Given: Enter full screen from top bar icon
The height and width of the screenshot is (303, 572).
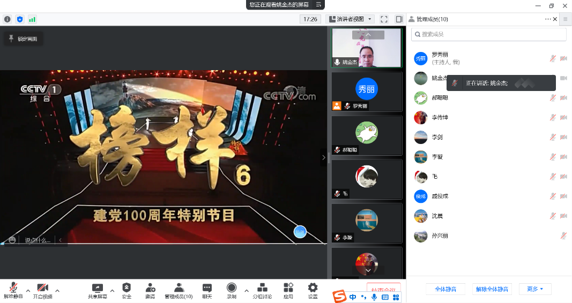Looking at the screenshot, I should pos(384,19).
